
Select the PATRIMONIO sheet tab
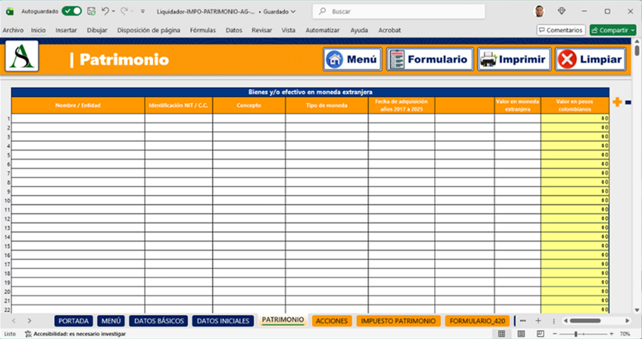click(284, 320)
